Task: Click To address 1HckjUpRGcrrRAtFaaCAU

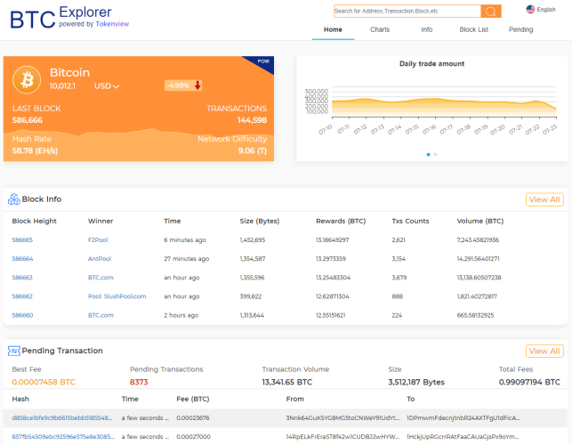Action: 463,437
